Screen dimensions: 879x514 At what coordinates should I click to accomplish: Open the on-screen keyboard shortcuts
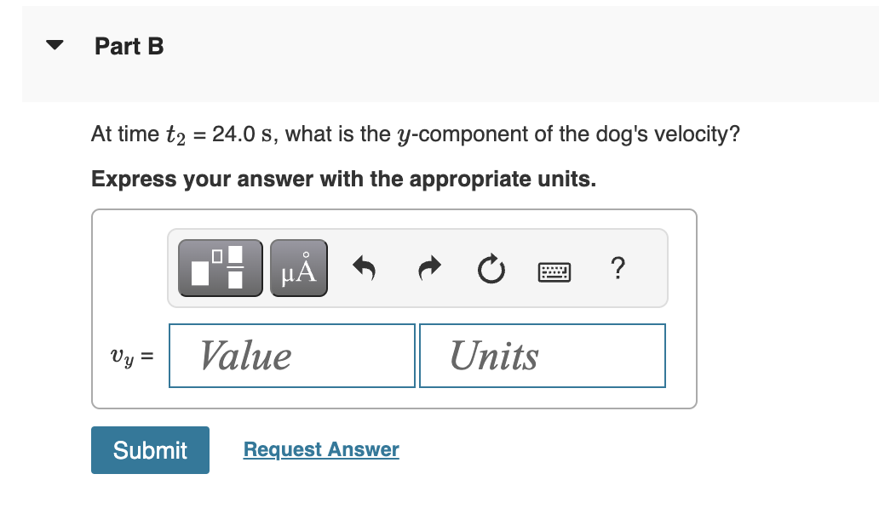click(x=554, y=267)
